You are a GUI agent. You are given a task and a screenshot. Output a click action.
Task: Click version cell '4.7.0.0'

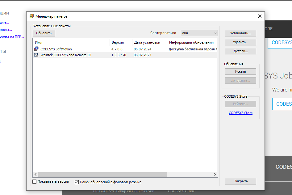click(x=117, y=49)
